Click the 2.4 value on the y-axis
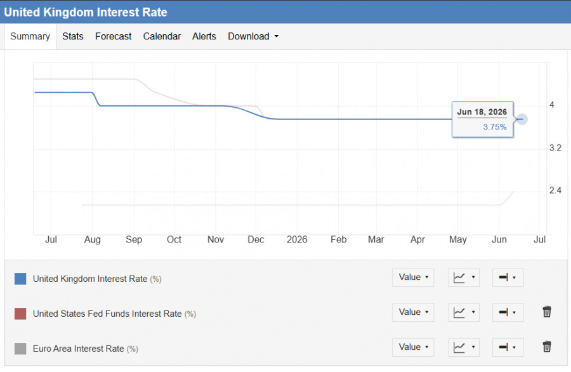The image size is (571, 372). pos(555,190)
